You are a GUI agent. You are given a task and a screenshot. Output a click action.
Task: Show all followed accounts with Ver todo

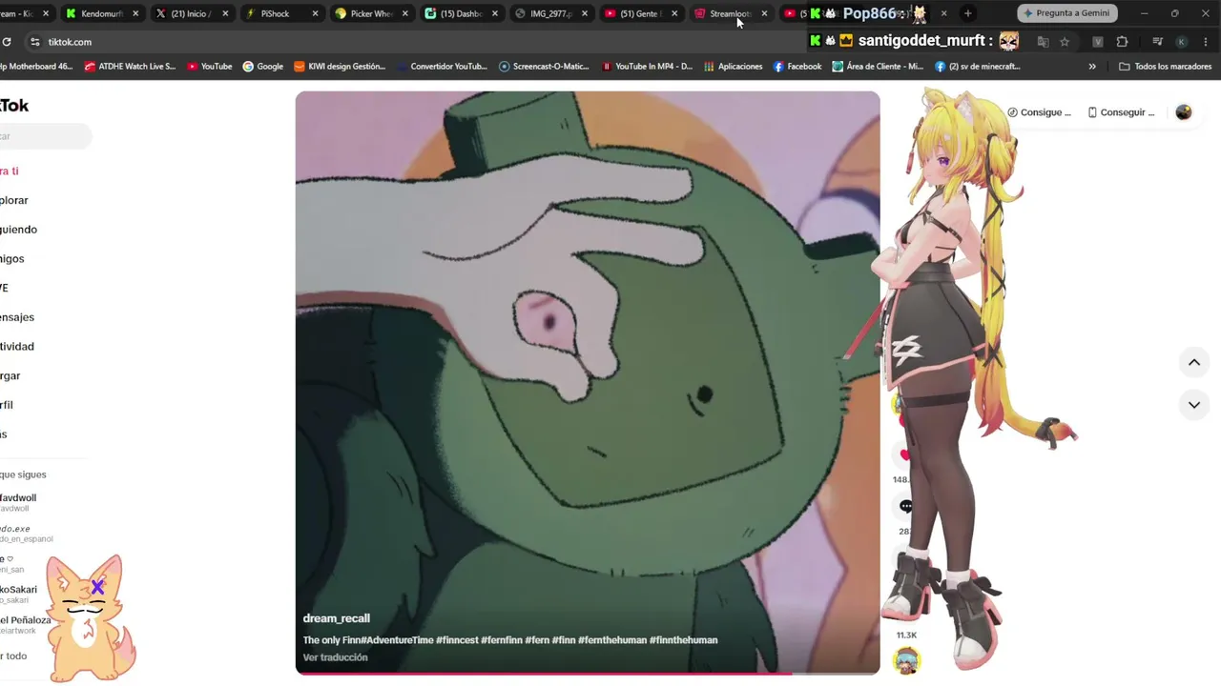pyautogui.click(x=13, y=656)
